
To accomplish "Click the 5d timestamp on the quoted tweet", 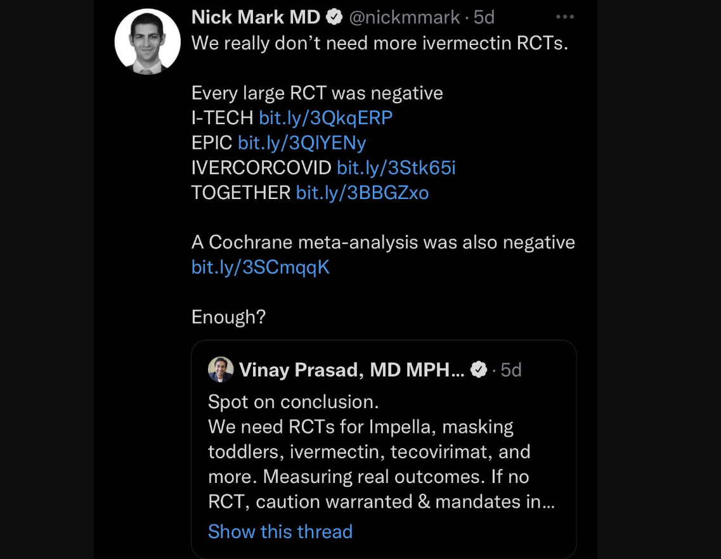I will pos(511,369).
